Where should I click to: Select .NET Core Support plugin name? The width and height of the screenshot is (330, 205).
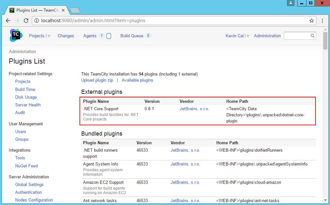click(101, 109)
